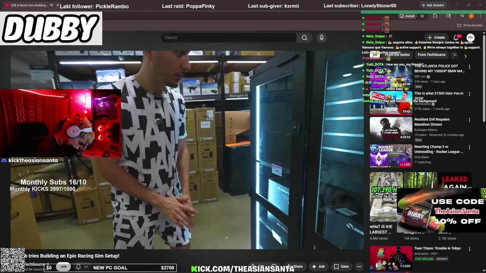This screenshot has height=273, width=486.
Task: Open 'Resident Evil Requiem Marathon Stream' title
Action: click(432, 122)
